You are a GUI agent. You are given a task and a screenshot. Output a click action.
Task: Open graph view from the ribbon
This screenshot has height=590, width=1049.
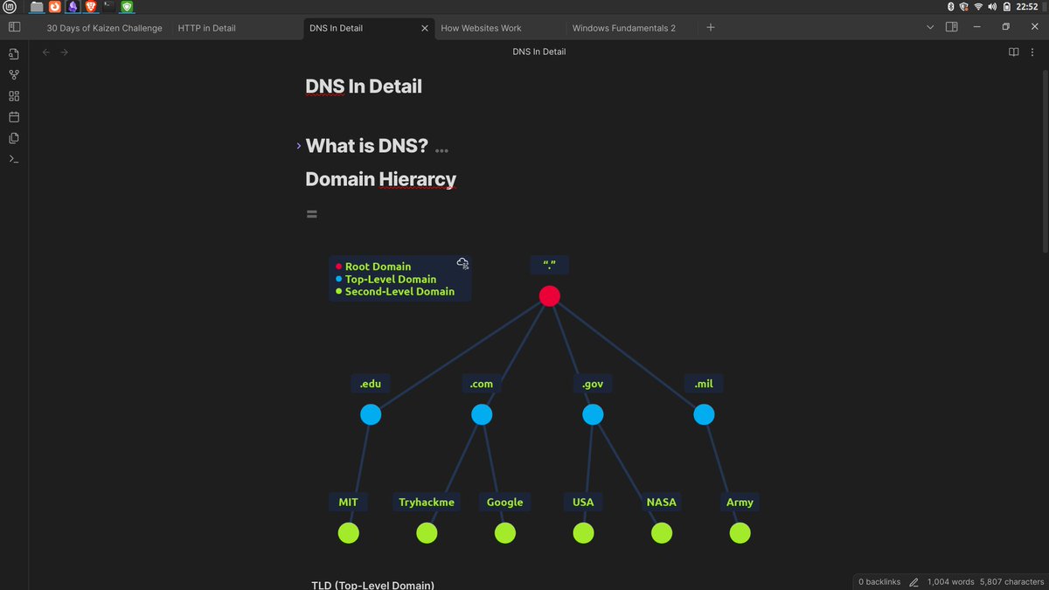click(14, 75)
